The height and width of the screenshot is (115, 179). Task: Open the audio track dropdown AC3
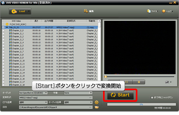[33, 93]
